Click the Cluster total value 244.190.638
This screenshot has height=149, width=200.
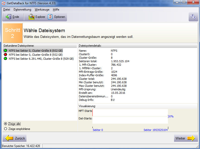click(119, 79)
